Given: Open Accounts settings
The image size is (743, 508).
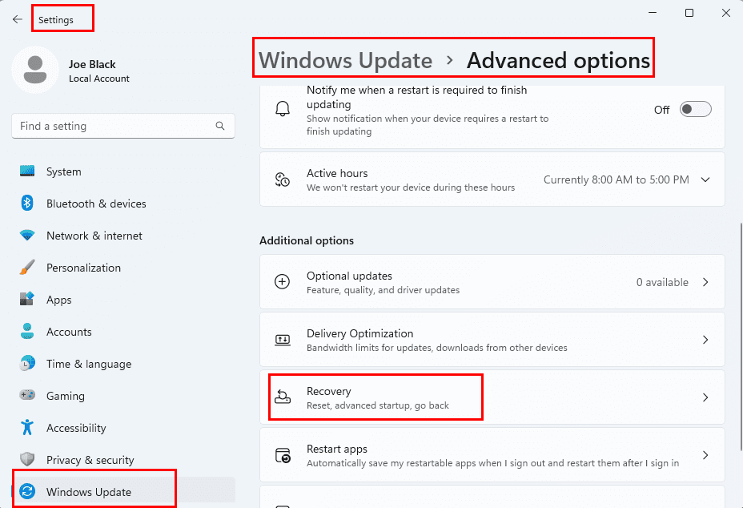Looking at the screenshot, I should (x=123, y=331).
